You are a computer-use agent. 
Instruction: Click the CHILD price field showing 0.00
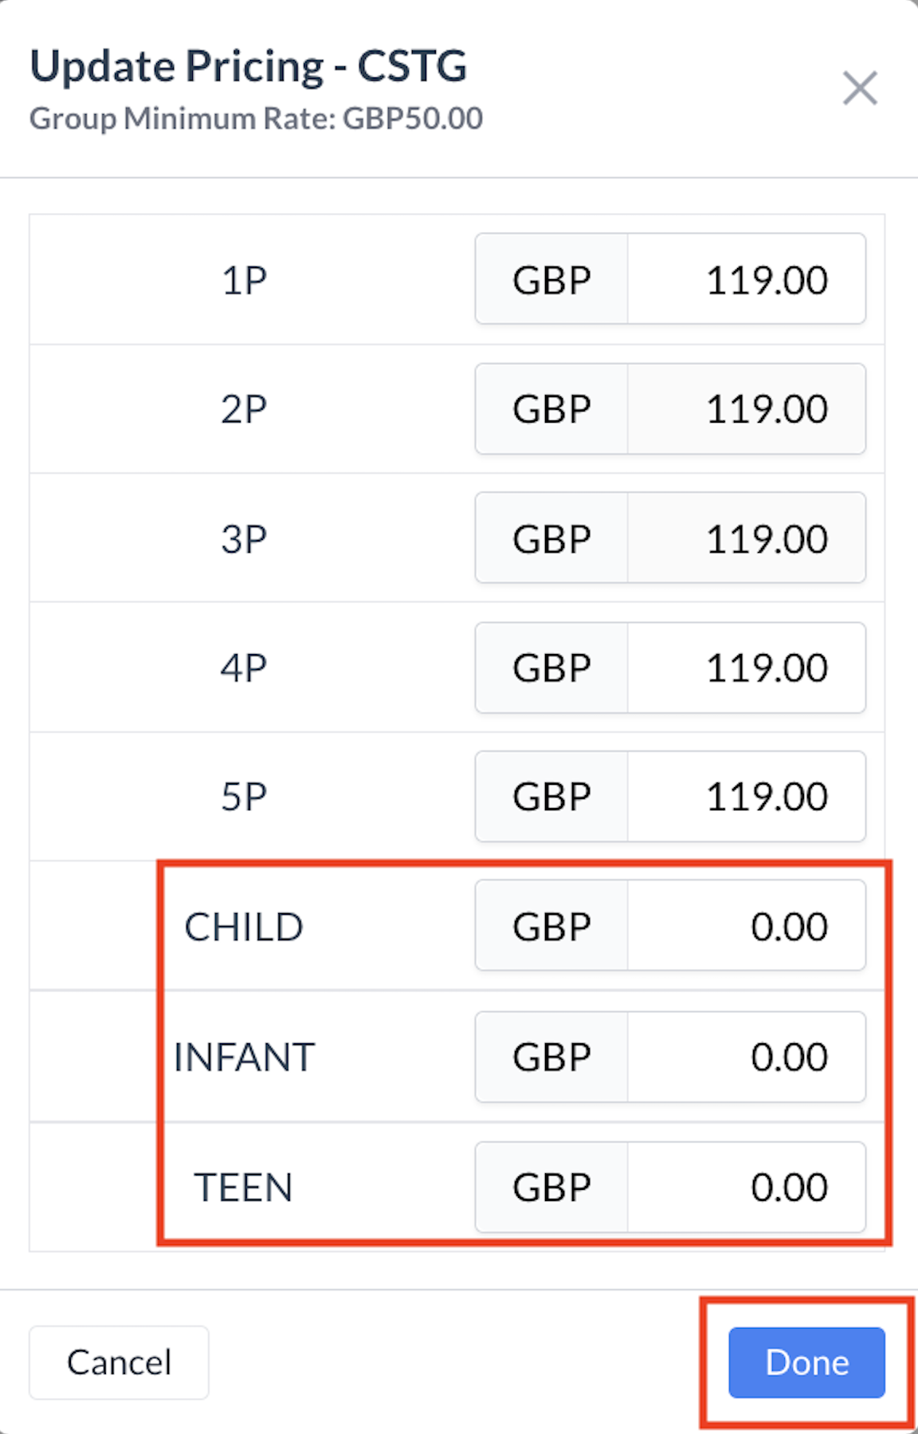pyautogui.click(x=746, y=926)
